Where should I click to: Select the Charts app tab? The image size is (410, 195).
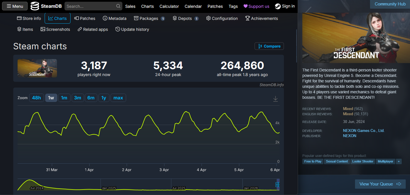pos(58,18)
